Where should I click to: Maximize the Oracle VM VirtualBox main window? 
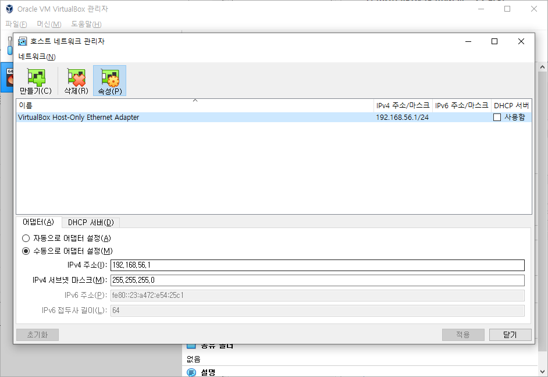tap(507, 9)
